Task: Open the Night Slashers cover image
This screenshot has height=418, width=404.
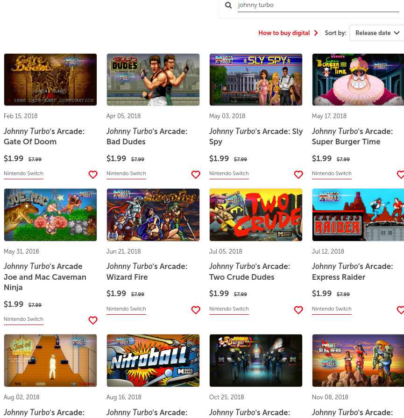Action: [x=358, y=361]
